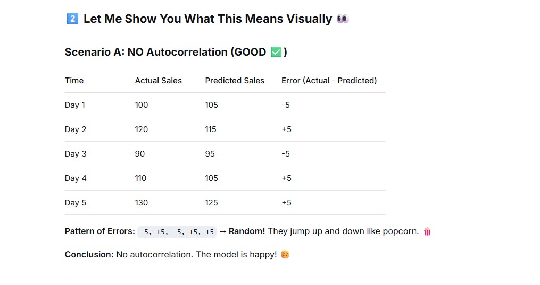This screenshot has height=285, width=540.
Task: Click actual sales value 120
Action: (x=141, y=129)
